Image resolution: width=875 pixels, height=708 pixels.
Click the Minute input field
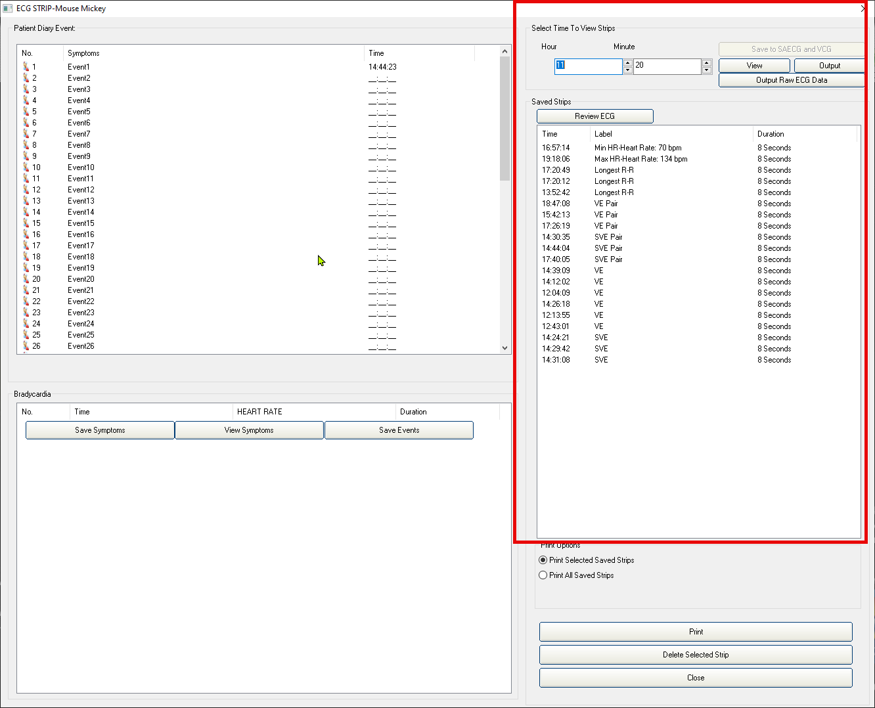click(666, 66)
